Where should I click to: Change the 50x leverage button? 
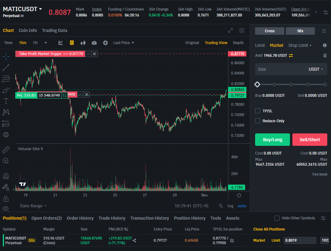tap(300, 31)
